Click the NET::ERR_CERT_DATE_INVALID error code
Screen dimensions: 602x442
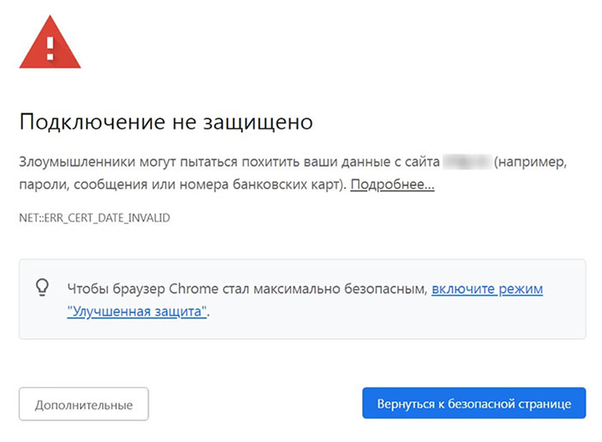[94, 218]
